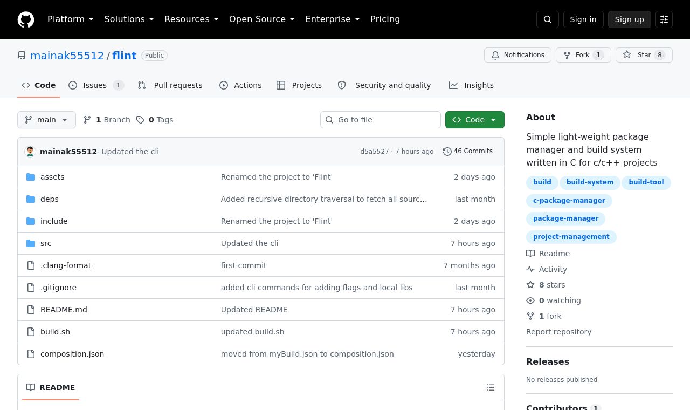
Task: Click the src folder icon
Action: coord(31,243)
